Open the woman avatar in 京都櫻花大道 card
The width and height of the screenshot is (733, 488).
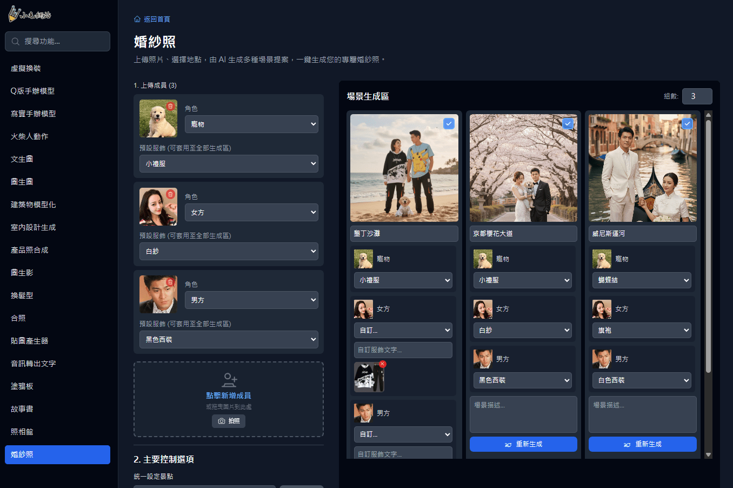[483, 309]
